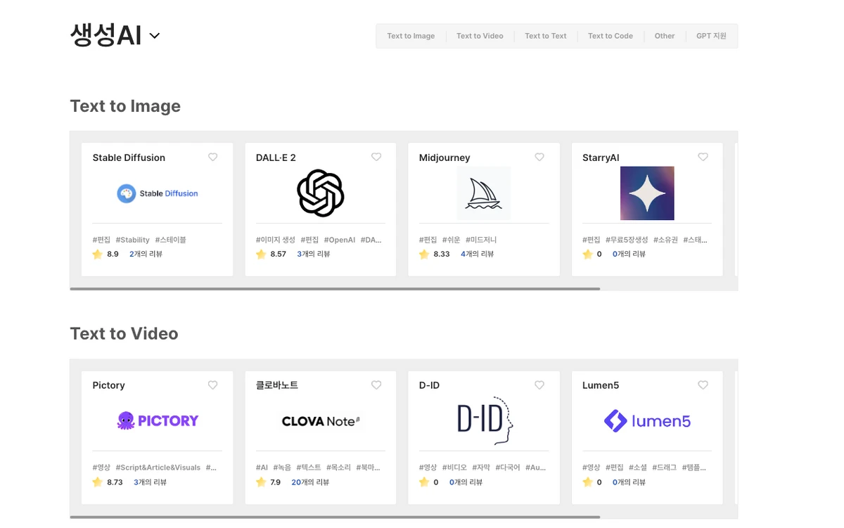
Task: Click the star icon beside 클로바노트's 7.9
Action: (261, 482)
